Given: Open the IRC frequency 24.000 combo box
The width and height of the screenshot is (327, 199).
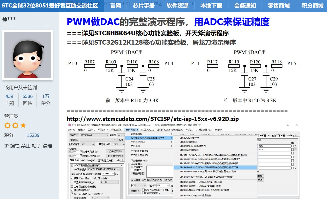Looking at the screenshot, I should point(108,174).
